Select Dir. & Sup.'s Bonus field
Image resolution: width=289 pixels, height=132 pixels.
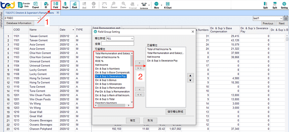pyautogui.click(x=105, y=80)
